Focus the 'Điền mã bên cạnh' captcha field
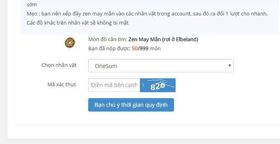Image resolution: width=280 pixels, height=144 pixels. coord(114,85)
